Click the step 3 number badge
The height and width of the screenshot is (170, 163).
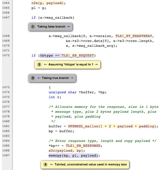33,78
